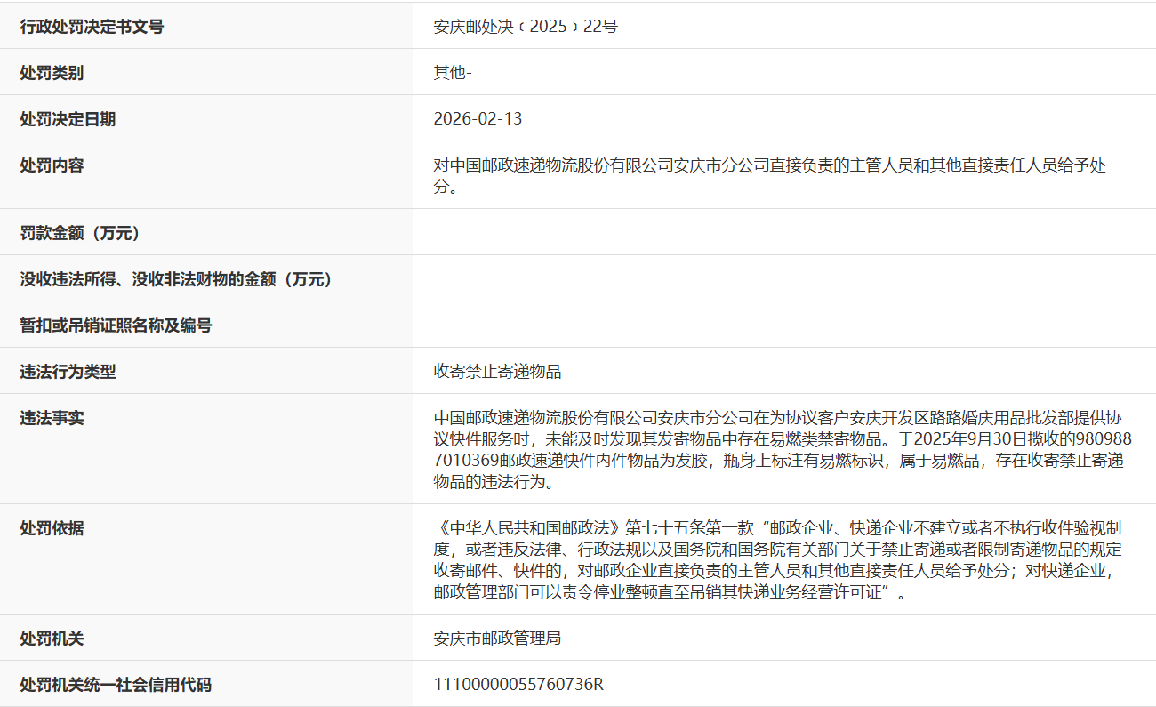
Task: Click the "暂扣或吊销证照名称及编号" label
Action: pyautogui.click(x=116, y=325)
